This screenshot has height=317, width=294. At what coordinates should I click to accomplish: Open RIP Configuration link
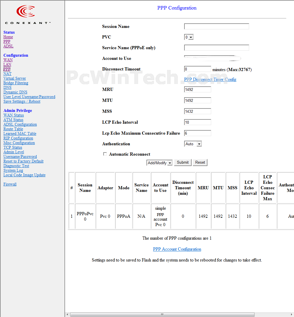coord(18,138)
